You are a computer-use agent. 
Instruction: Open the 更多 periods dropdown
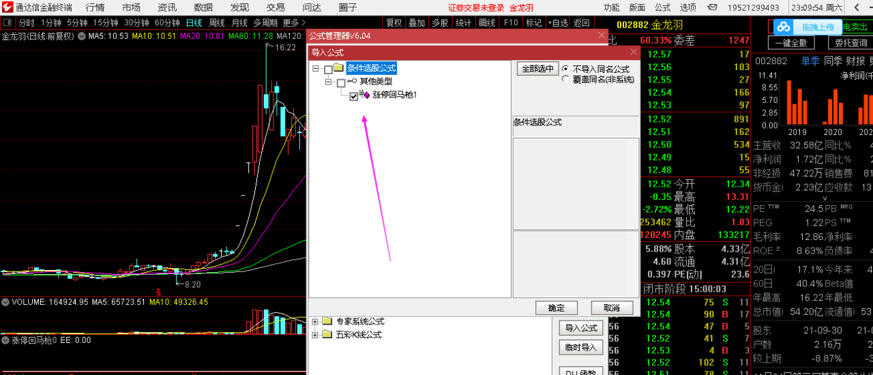(293, 22)
